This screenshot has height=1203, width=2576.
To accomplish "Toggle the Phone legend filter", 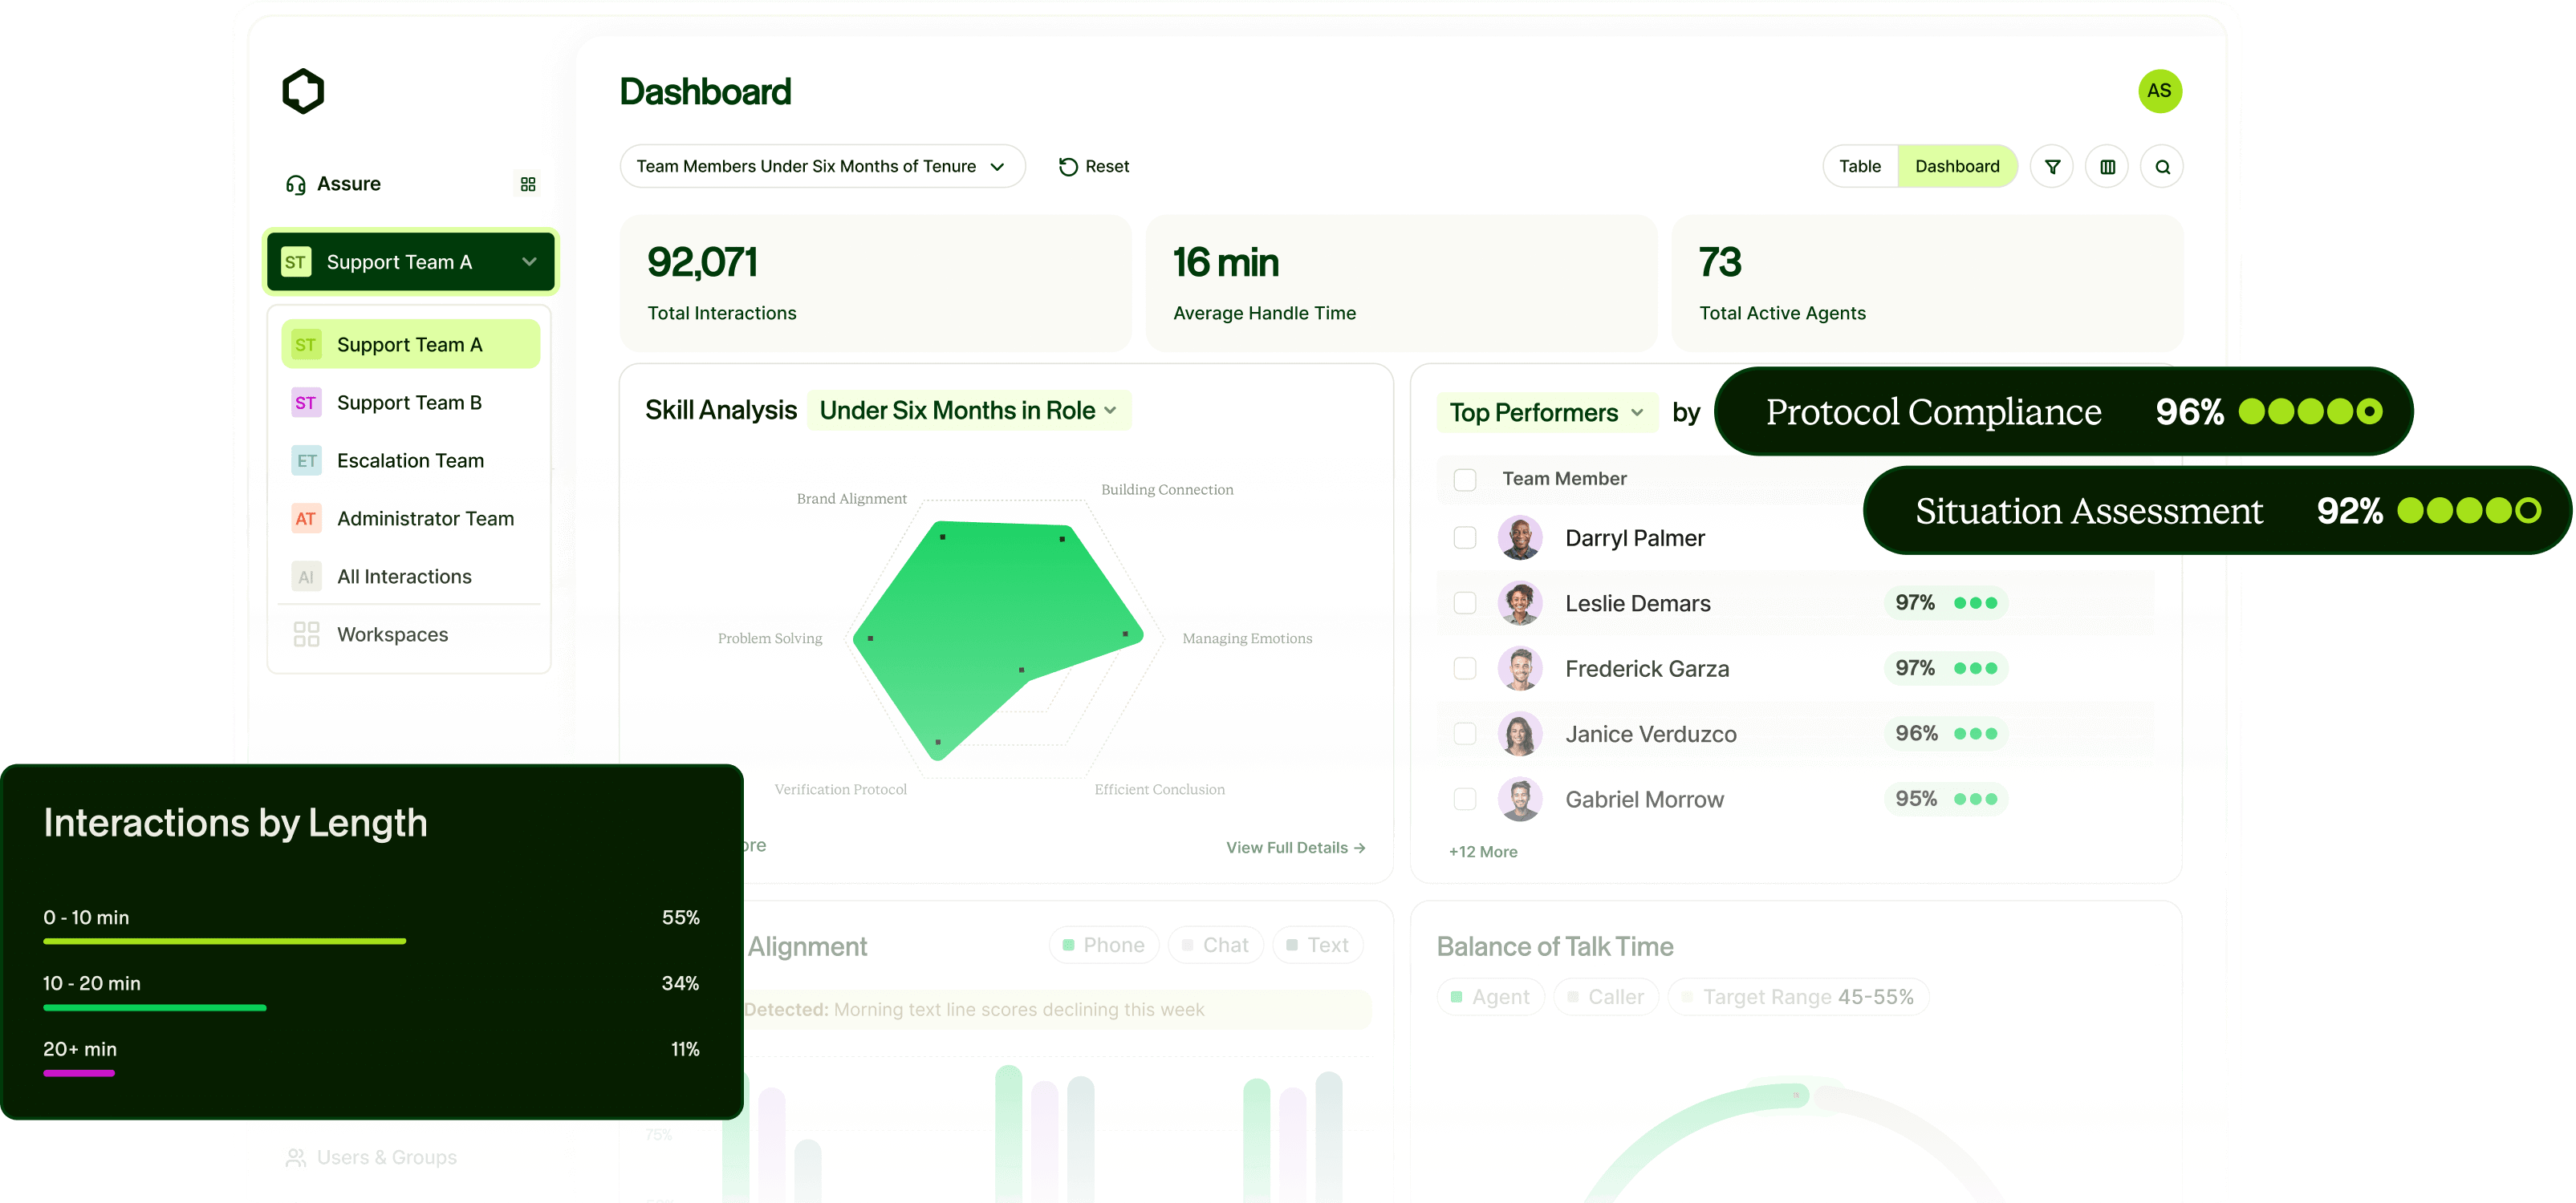I will (1104, 946).
